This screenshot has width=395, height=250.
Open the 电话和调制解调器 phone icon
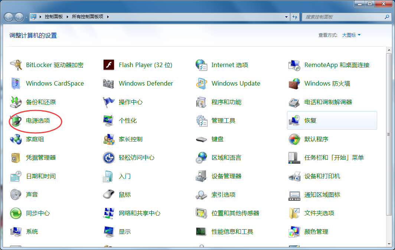click(x=294, y=102)
